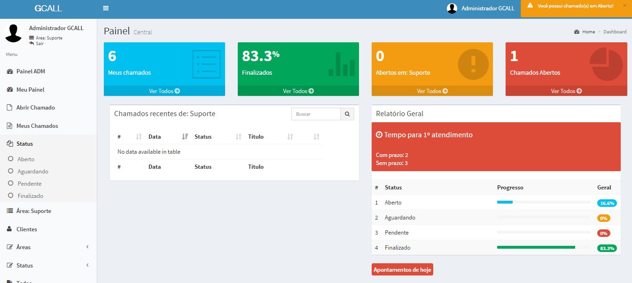This screenshot has height=283, width=632.
Task: Click the hamburger sidebar toggle icon
Action: (x=106, y=8)
